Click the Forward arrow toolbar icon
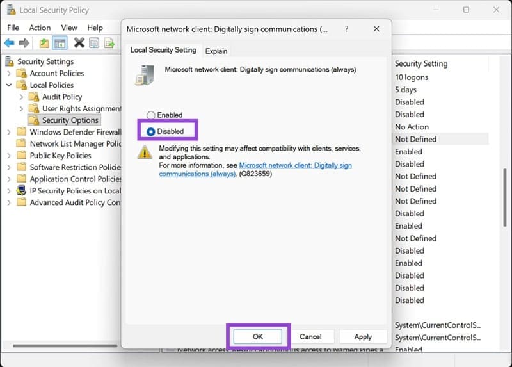Viewport: 512px width, 367px height. coord(24,43)
